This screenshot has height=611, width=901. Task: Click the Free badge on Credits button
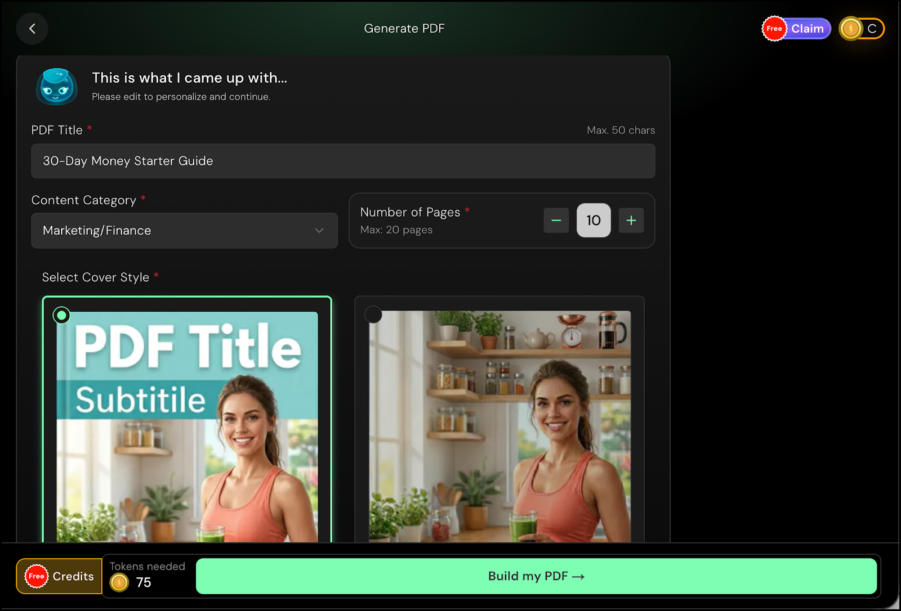click(x=37, y=576)
